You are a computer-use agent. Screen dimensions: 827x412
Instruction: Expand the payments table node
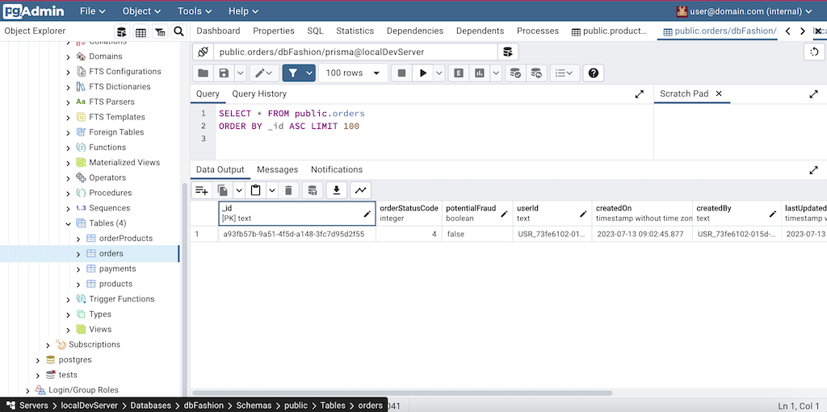[x=78, y=269]
